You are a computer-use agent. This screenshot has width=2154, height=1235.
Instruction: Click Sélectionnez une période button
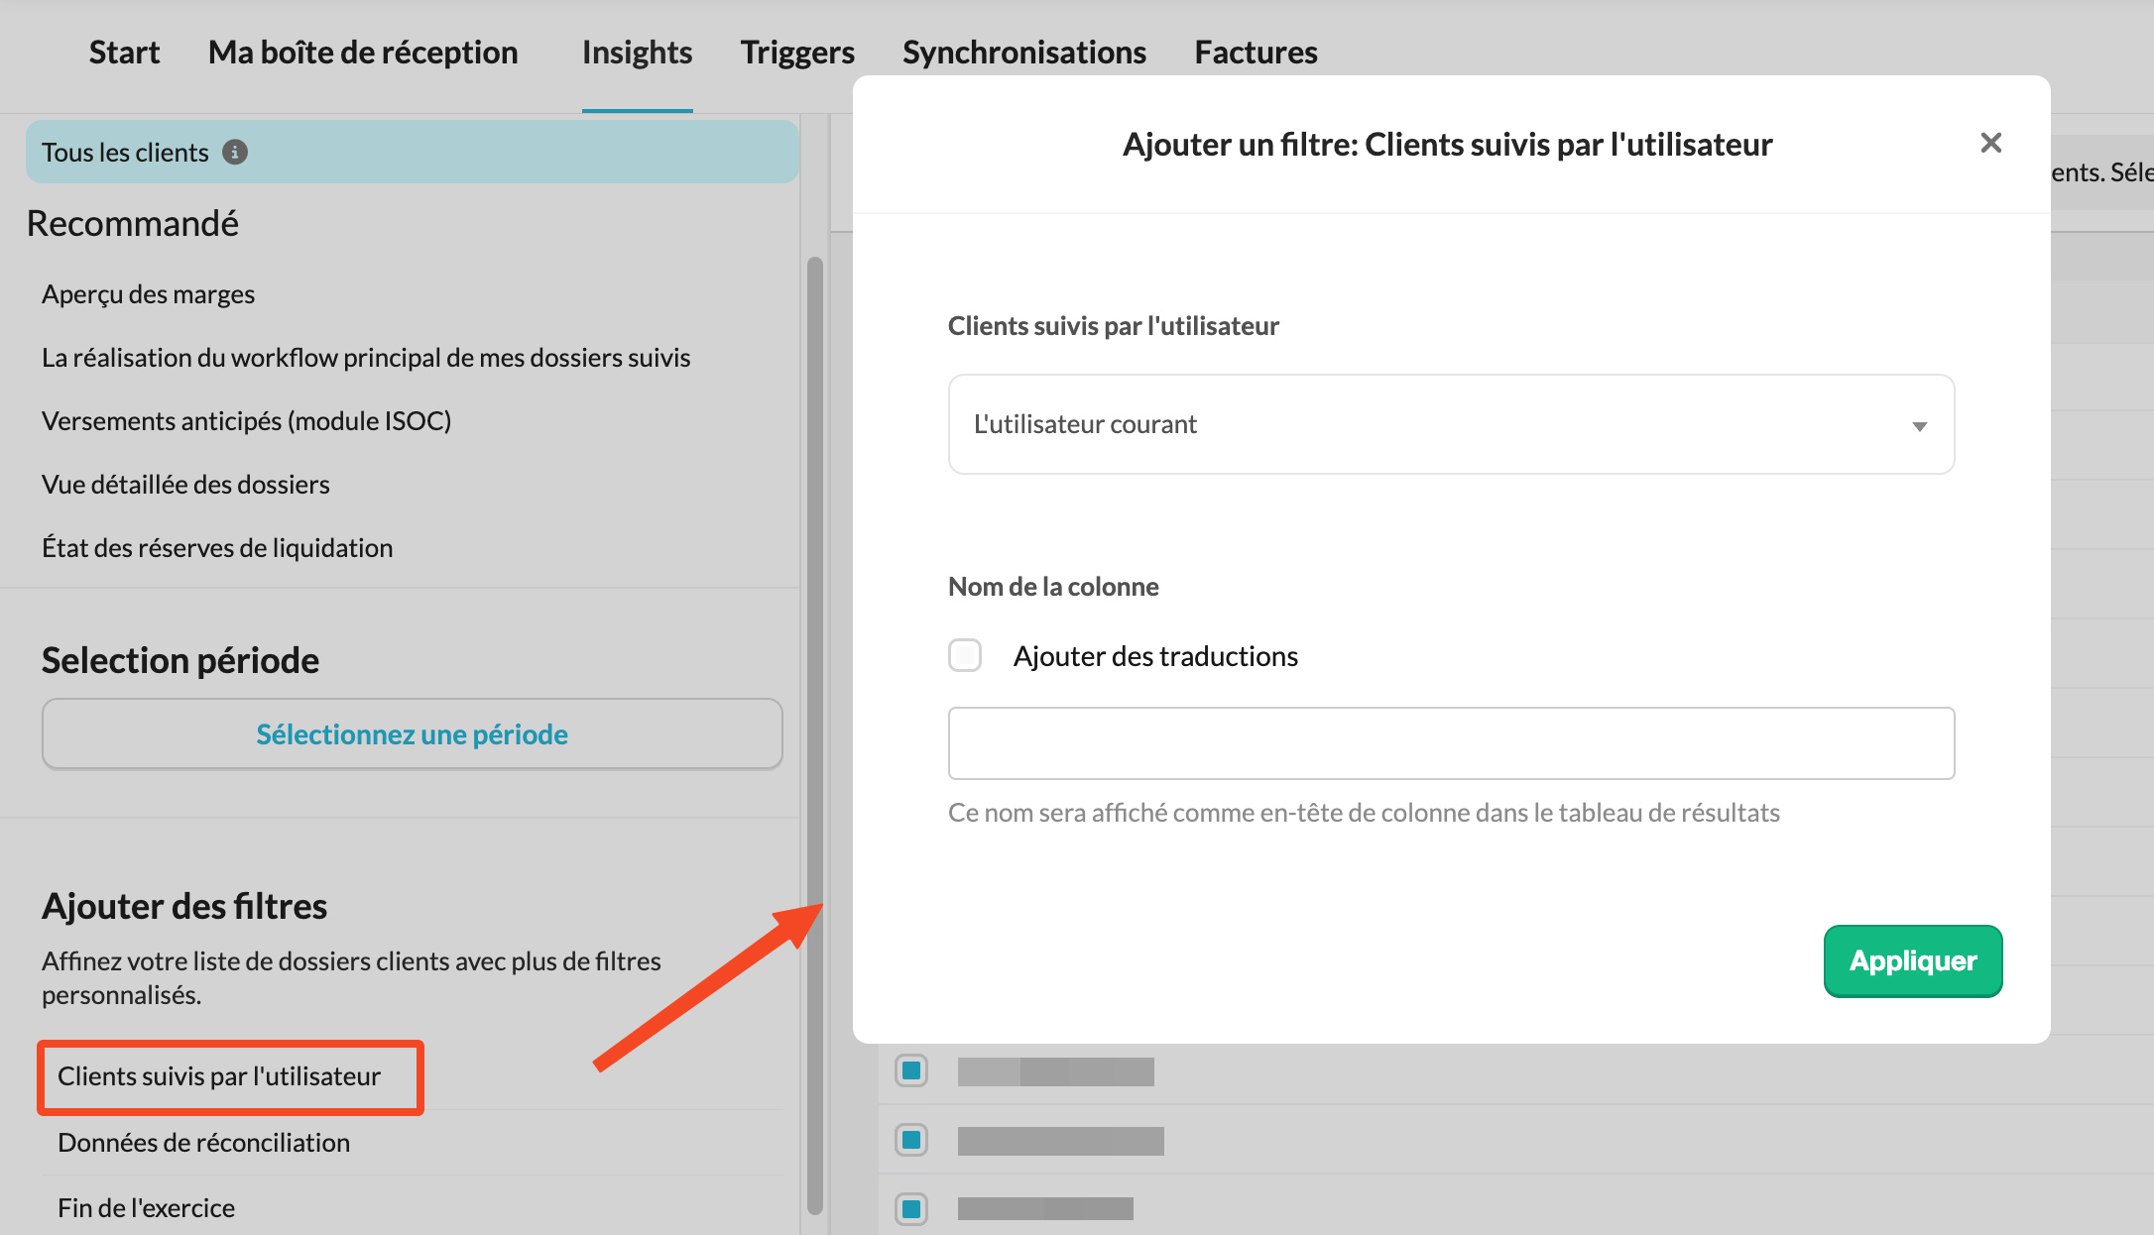coord(412,734)
